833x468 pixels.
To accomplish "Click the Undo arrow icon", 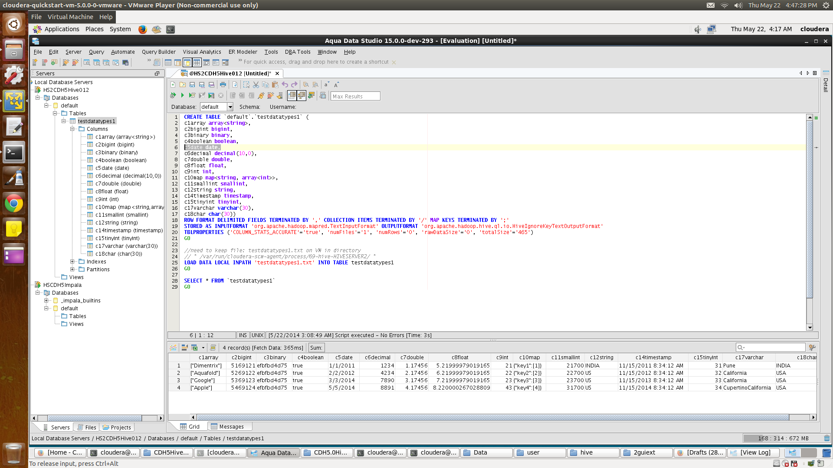I will point(285,84).
